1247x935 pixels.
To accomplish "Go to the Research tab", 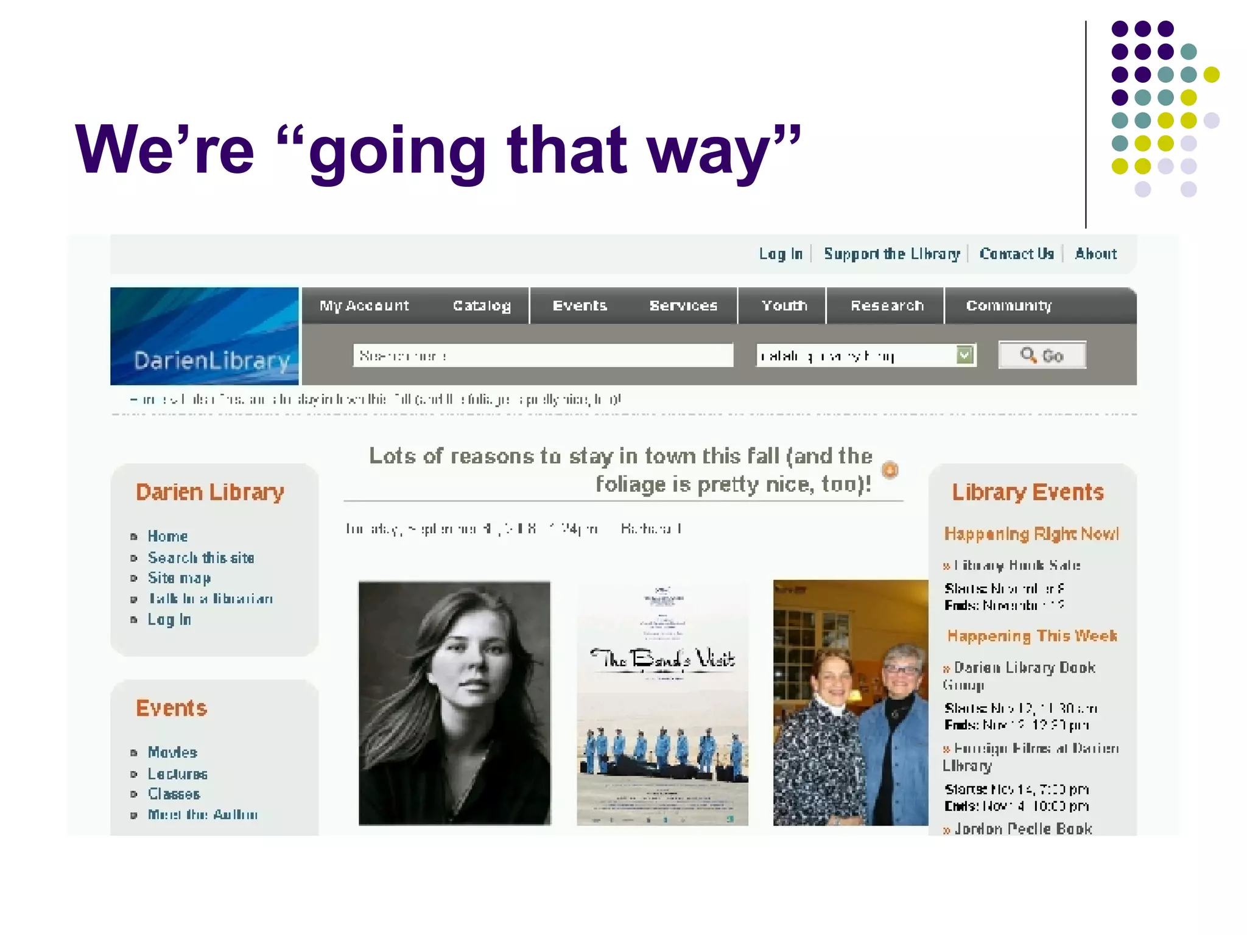I will [x=887, y=306].
